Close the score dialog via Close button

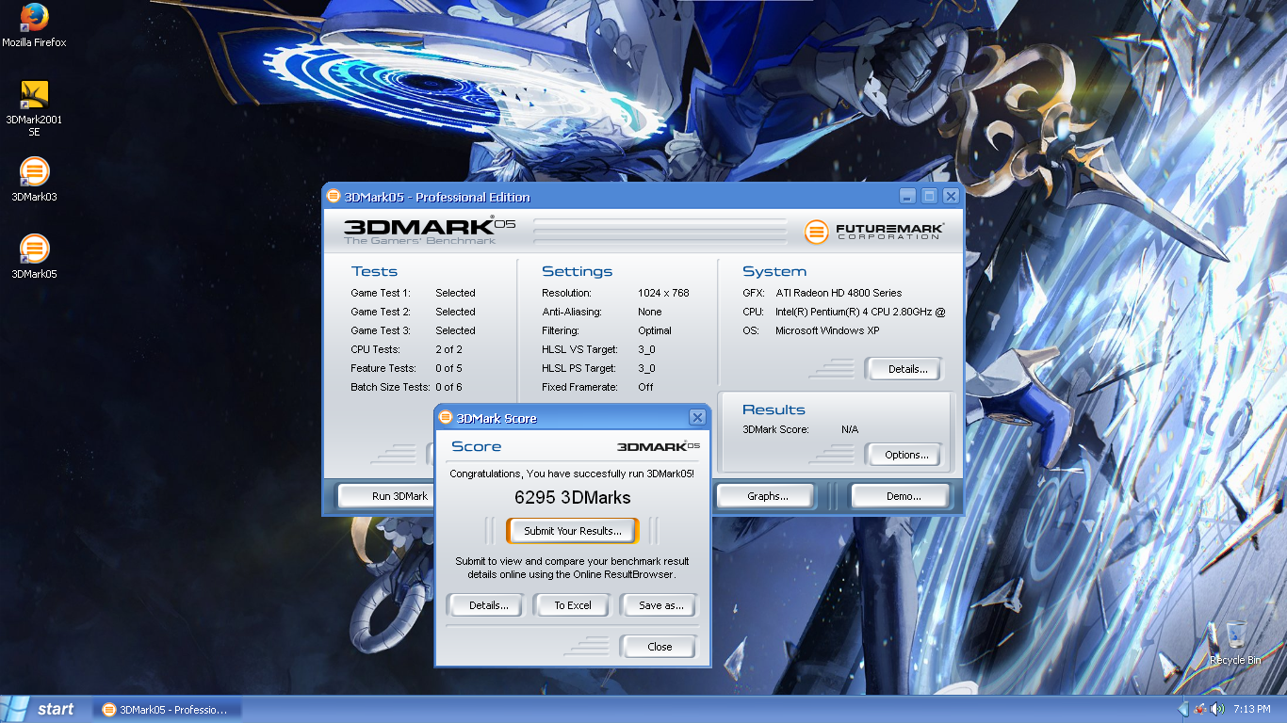pyautogui.click(x=660, y=647)
